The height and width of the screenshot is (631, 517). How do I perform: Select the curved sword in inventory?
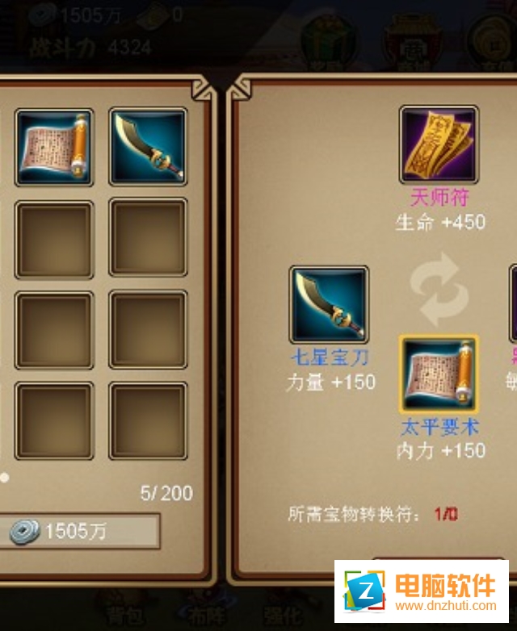[148, 147]
